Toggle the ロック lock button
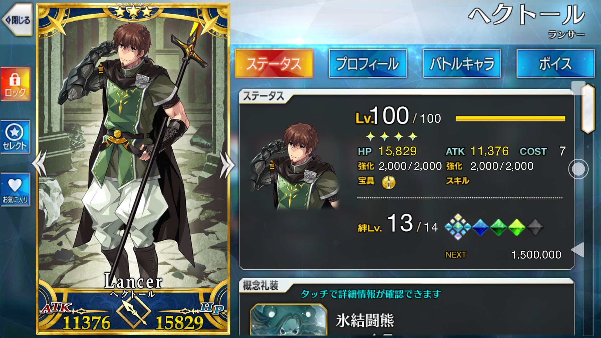 click(x=15, y=84)
